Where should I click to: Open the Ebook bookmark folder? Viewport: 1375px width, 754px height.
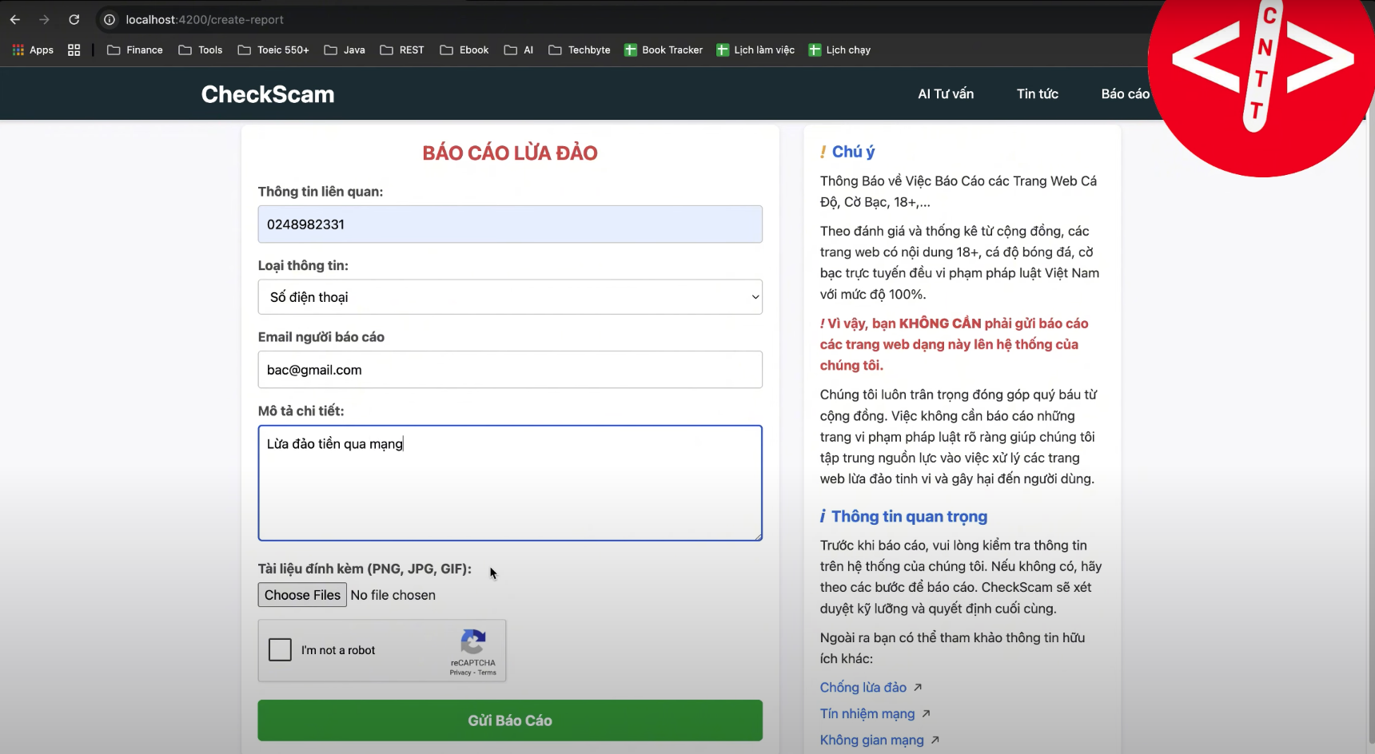(464, 50)
